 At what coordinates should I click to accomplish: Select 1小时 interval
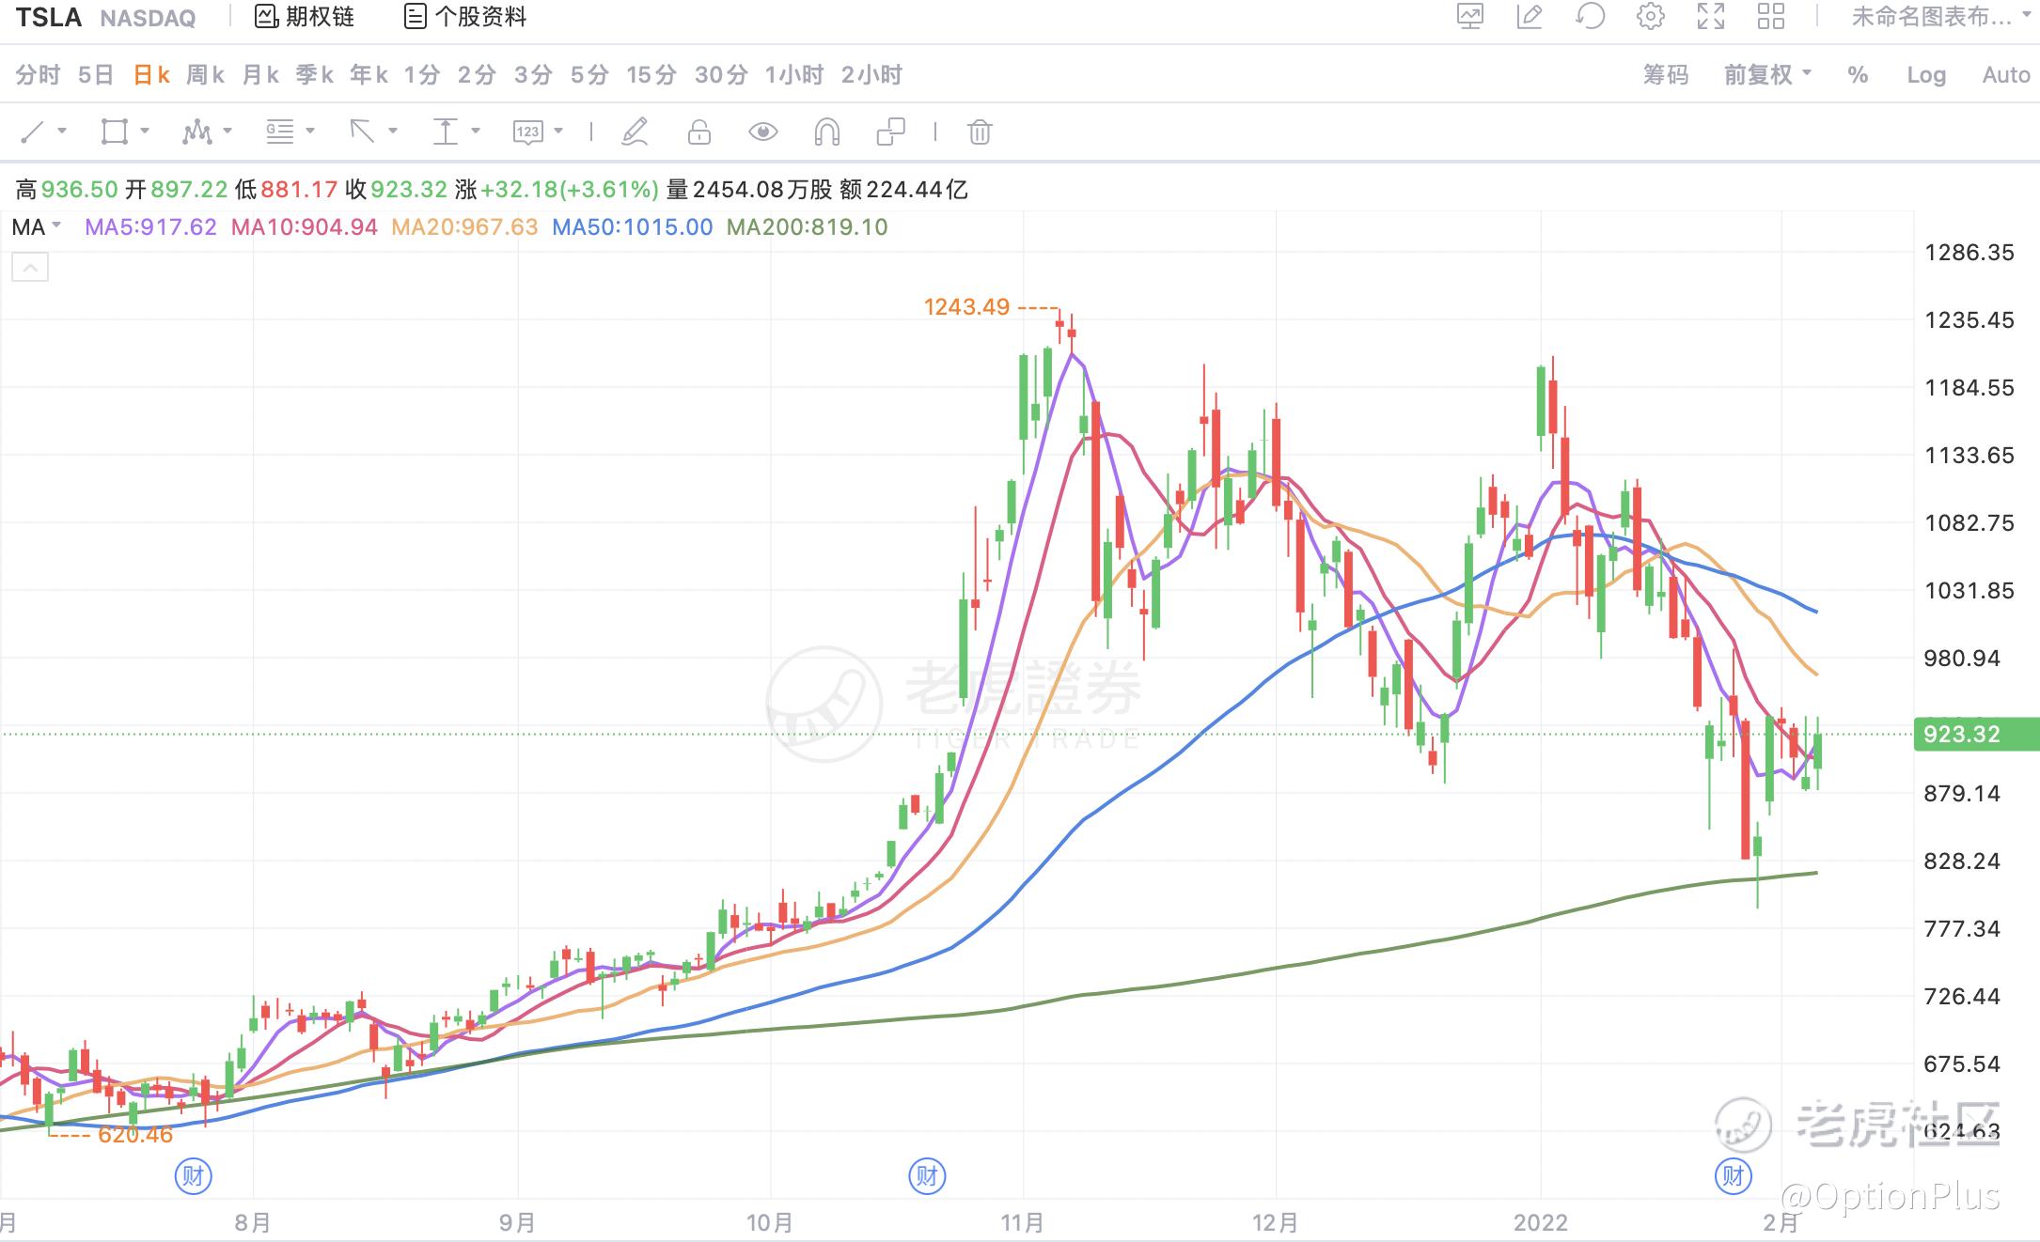click(794, 75)
